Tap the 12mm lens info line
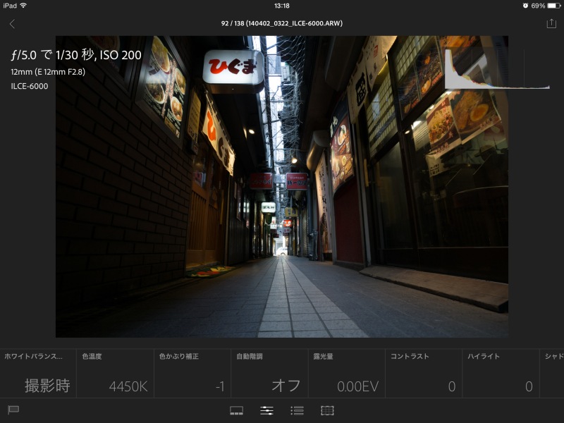 point(48,72)
